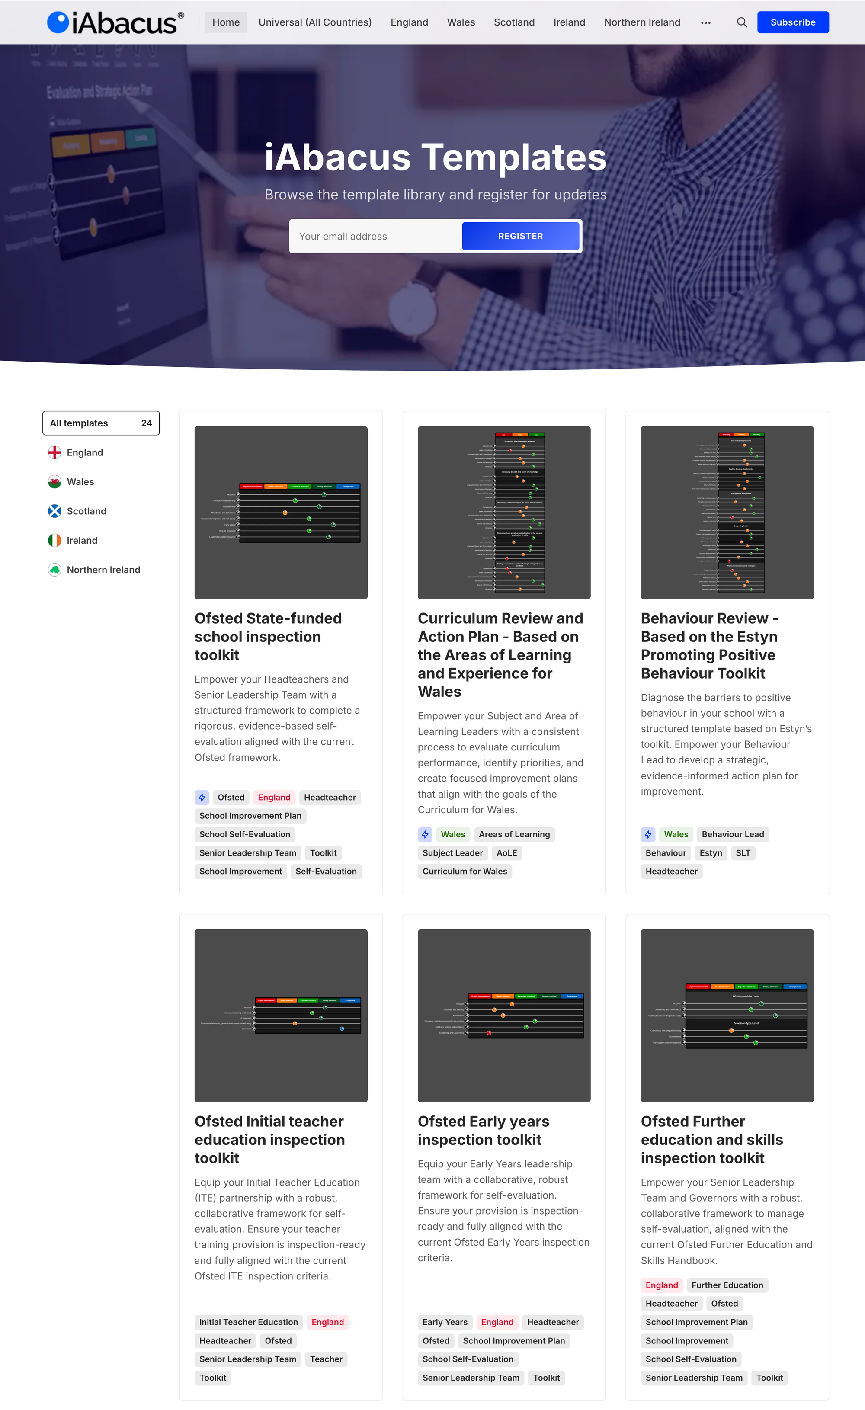Select the All templates filter

[x=101, y=423]
